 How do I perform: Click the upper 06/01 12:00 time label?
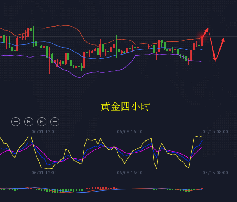coord(44,132)
